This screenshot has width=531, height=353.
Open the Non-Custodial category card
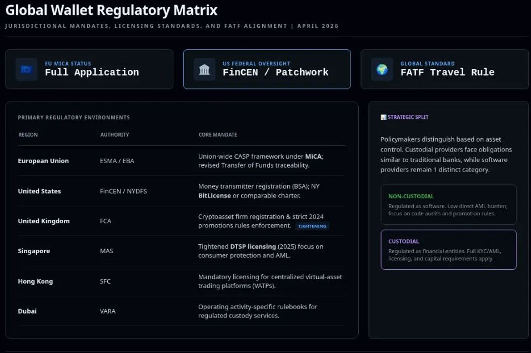point(448,204)
